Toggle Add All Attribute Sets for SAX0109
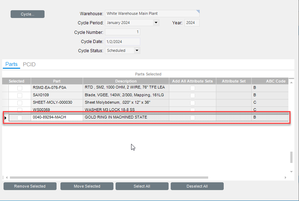 (193, 95)
